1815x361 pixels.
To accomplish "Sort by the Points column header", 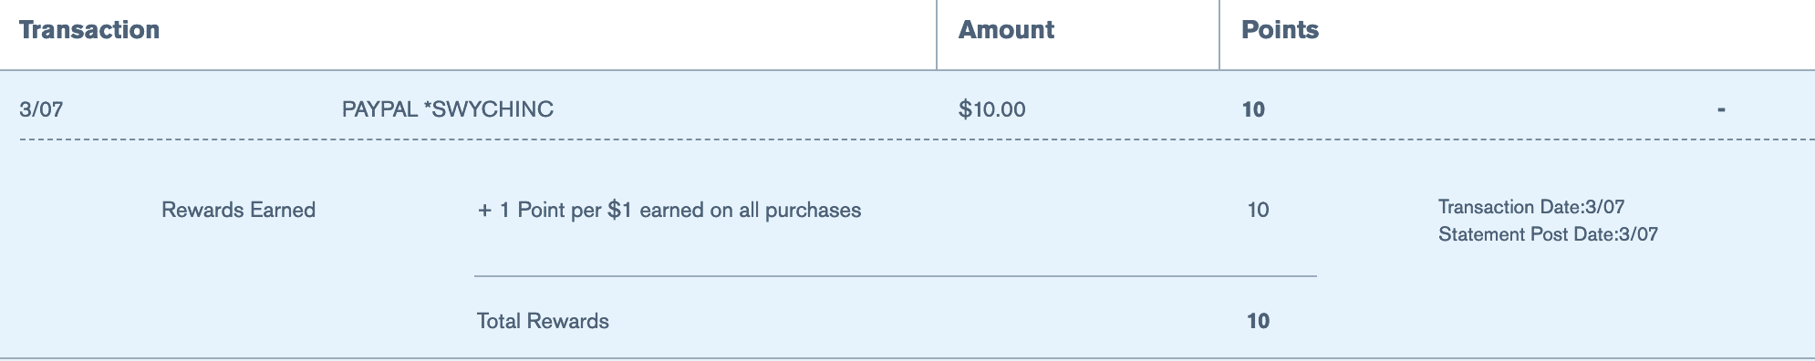I will [1280, 30].
